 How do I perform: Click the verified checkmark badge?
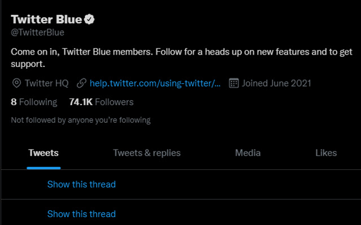pos(89,19)
